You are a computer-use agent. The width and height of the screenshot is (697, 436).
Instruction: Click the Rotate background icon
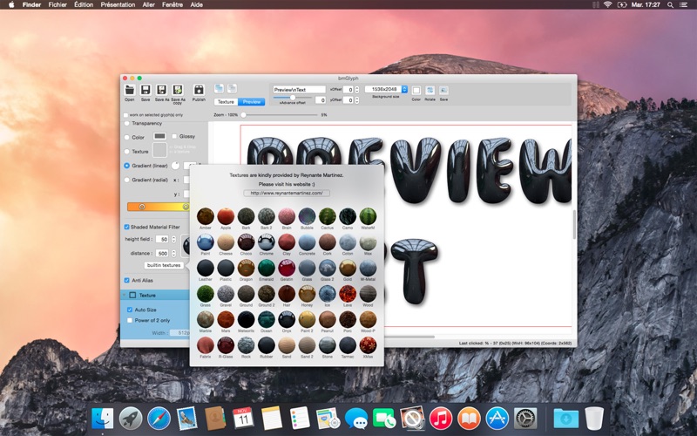[430, 91]
